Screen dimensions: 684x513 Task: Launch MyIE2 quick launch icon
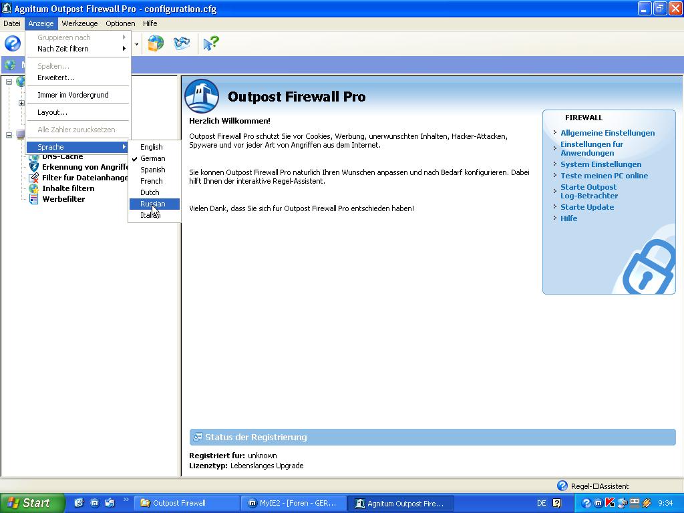pyautogui.click(x=94, y=503)
